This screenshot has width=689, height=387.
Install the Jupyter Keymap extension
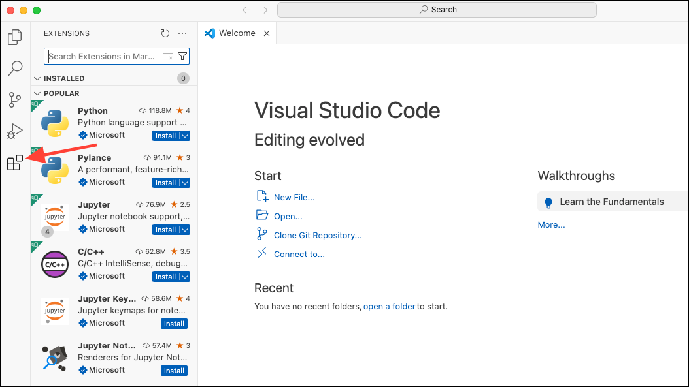click(x=174, y=323)
